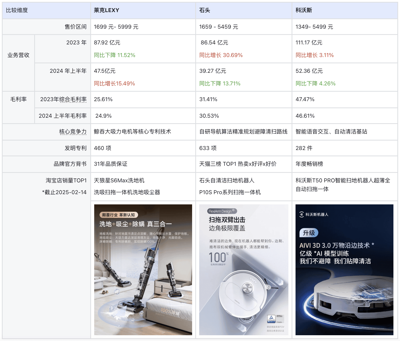Image resolution: width=400 pixels, height=341 pixels.
Task: Select the 莱克LEXY column header
Action: pyautogui.click(x=143, y=11)
